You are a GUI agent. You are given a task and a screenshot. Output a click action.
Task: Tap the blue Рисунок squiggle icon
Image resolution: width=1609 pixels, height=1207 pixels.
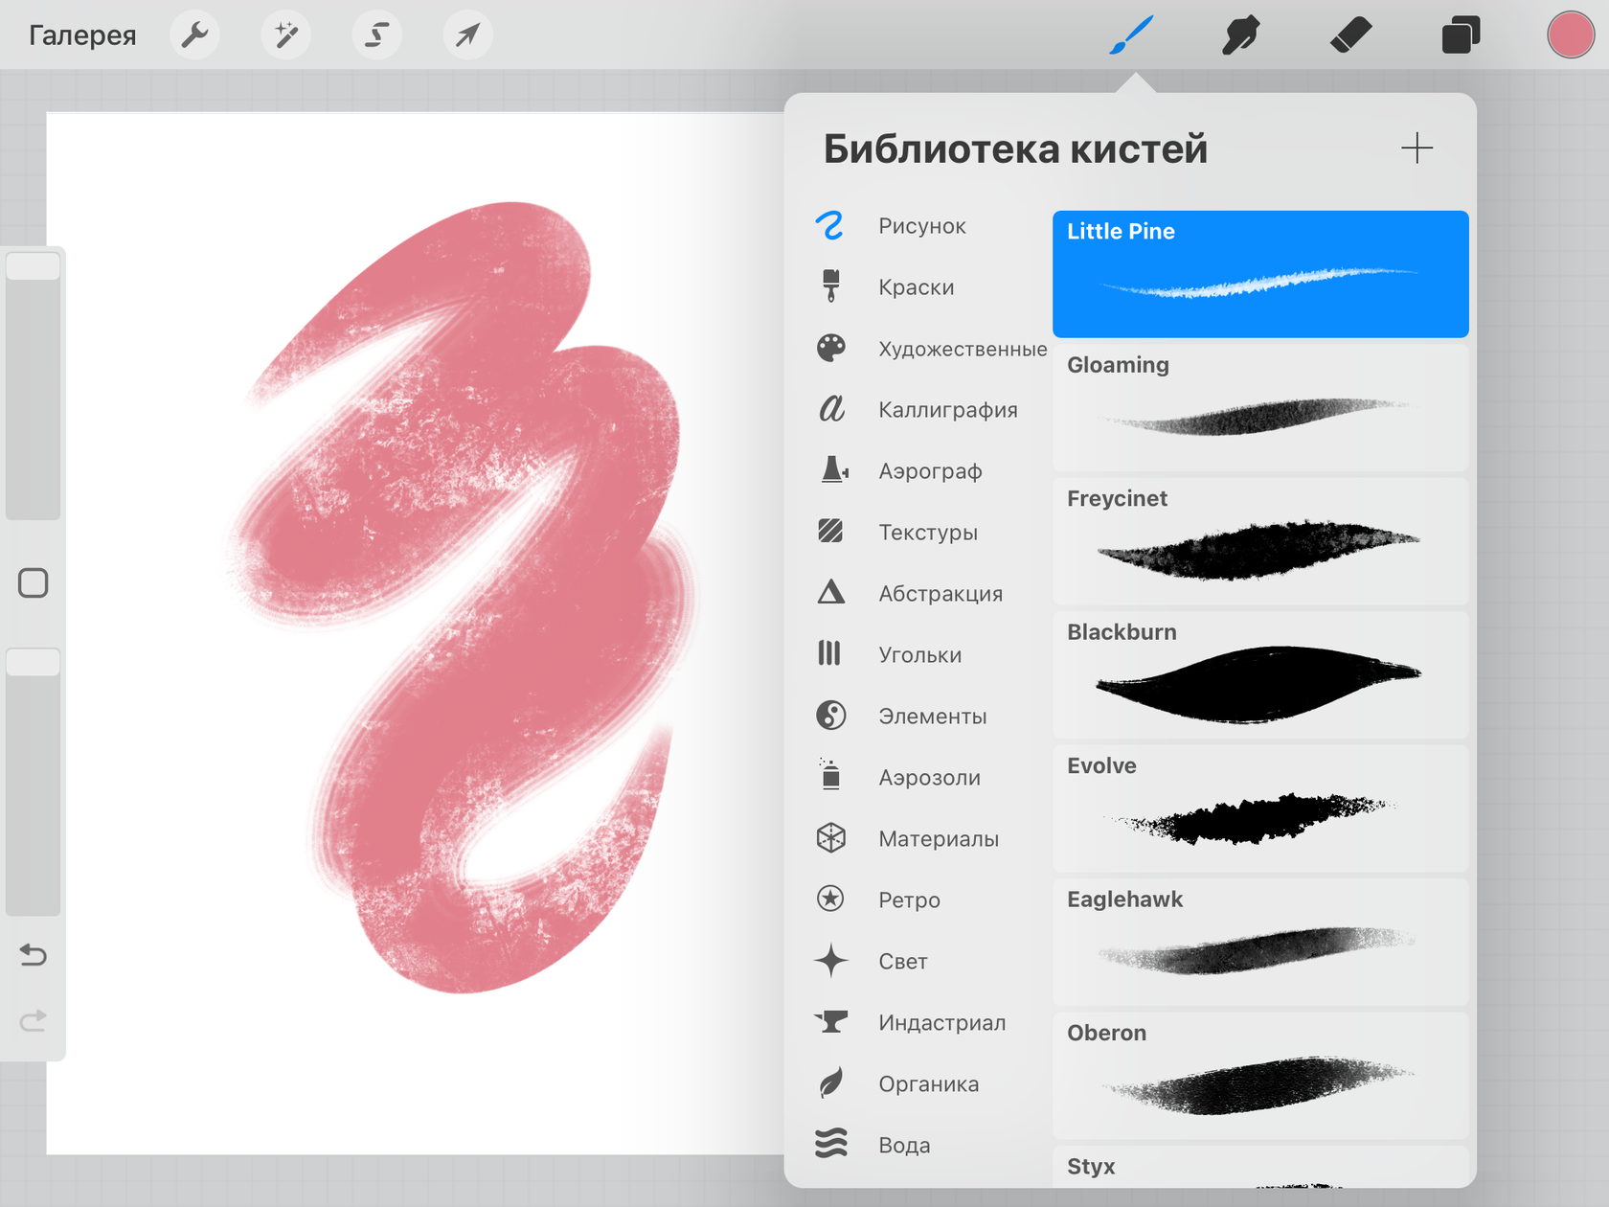coord(830,226)
